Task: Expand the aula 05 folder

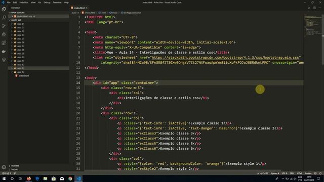Action: [x=21, y=38]
